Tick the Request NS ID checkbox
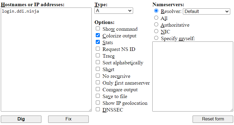The image size is (234, 125). (x=98, y=49)
